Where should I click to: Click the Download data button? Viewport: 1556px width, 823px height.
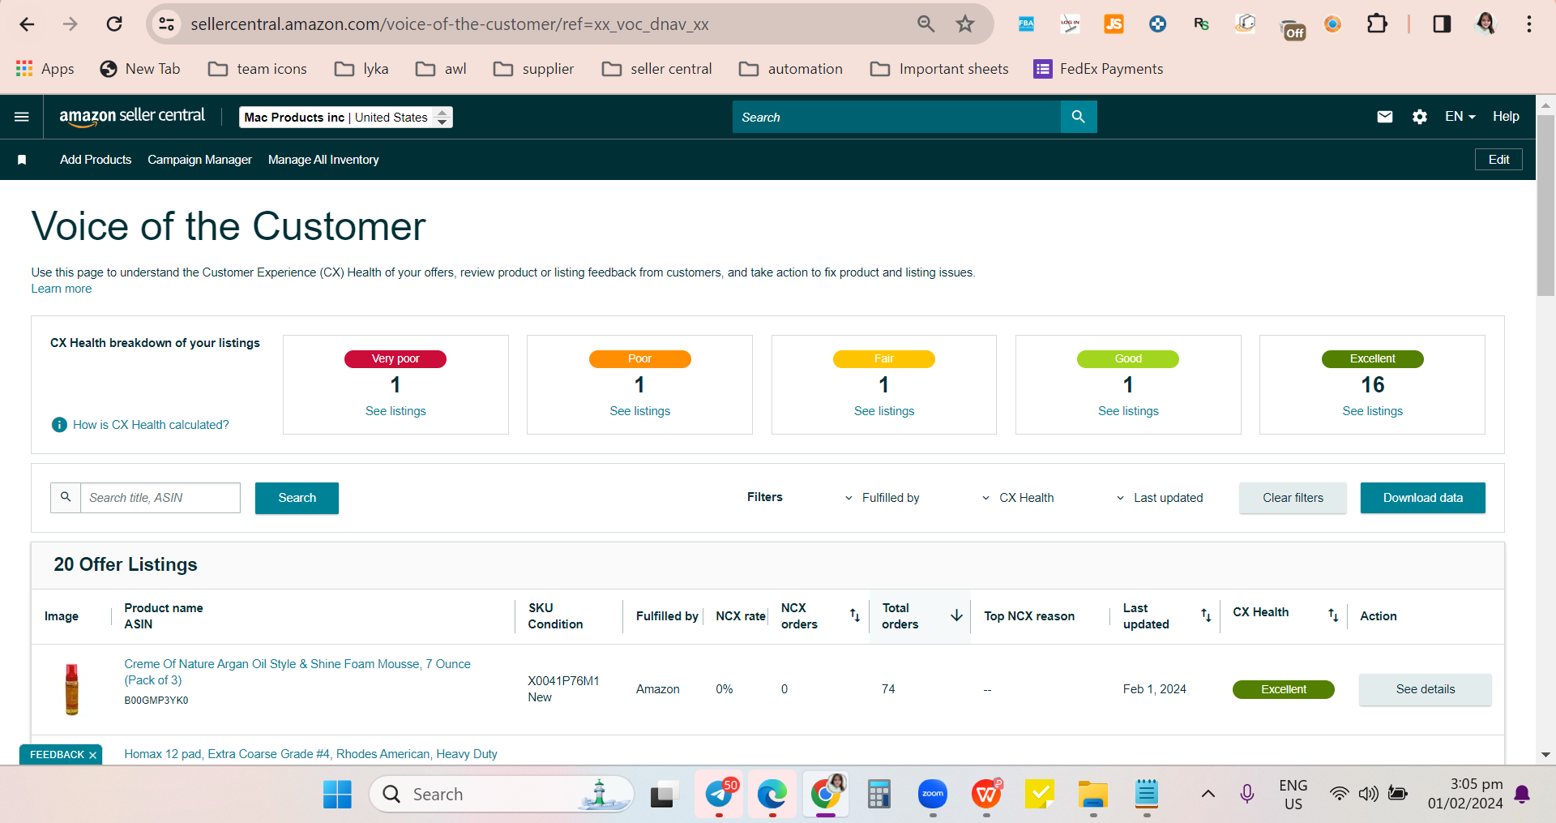point(1422,498)
